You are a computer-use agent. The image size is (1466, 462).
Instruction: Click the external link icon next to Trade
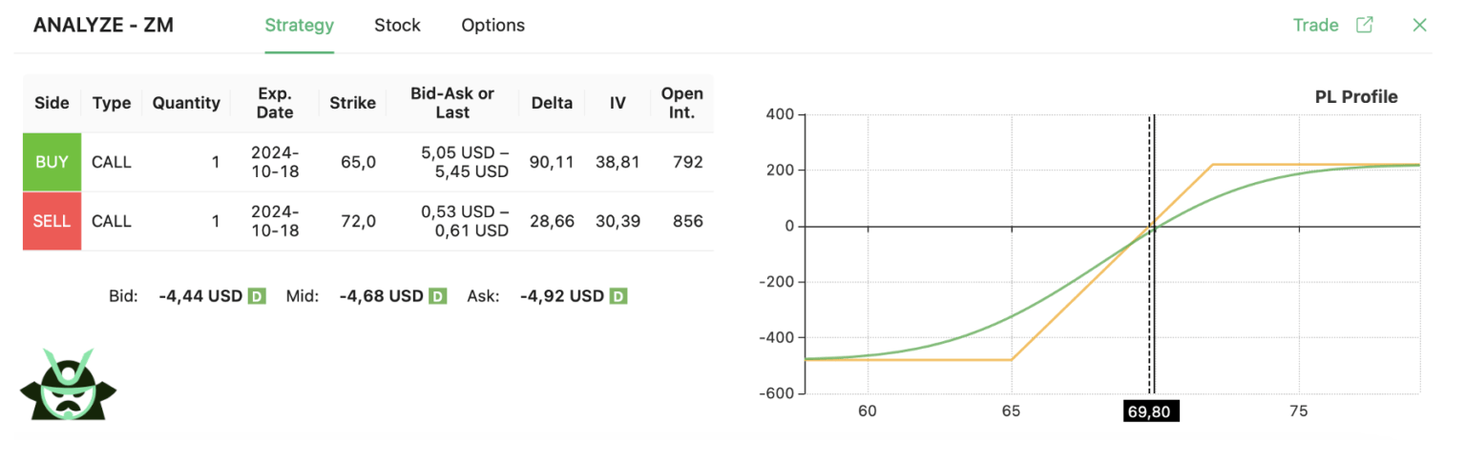[x=1364, y=26]
